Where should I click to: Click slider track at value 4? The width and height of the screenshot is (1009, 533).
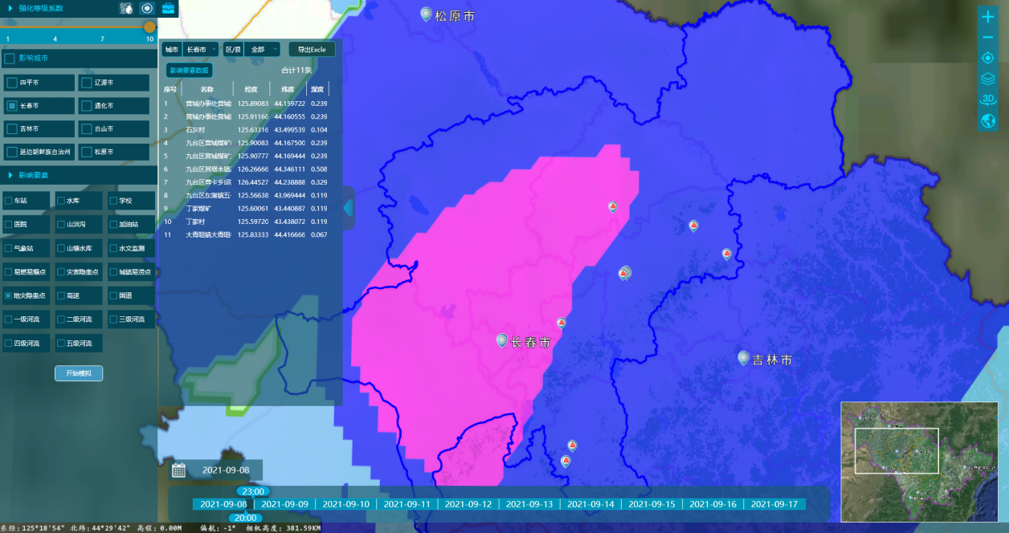tap(55, 27)
